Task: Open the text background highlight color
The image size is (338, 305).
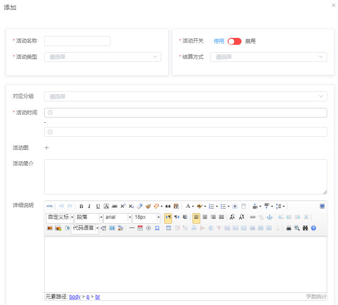Action: pos(199,206)
